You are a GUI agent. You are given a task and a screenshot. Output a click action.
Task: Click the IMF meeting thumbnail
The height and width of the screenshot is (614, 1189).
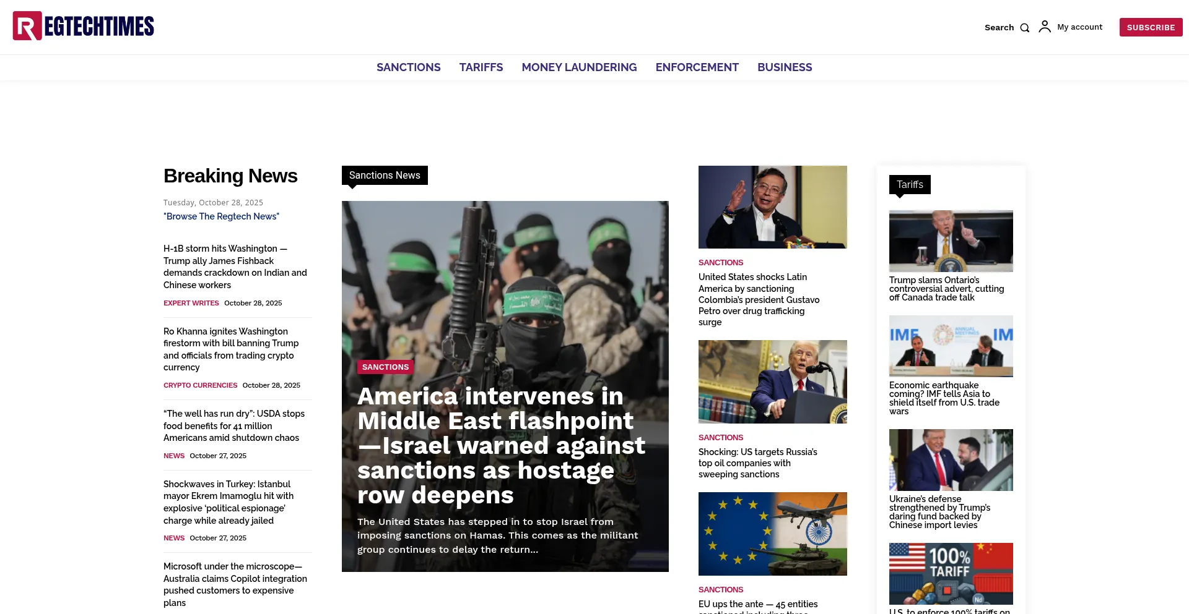(951, 346)
